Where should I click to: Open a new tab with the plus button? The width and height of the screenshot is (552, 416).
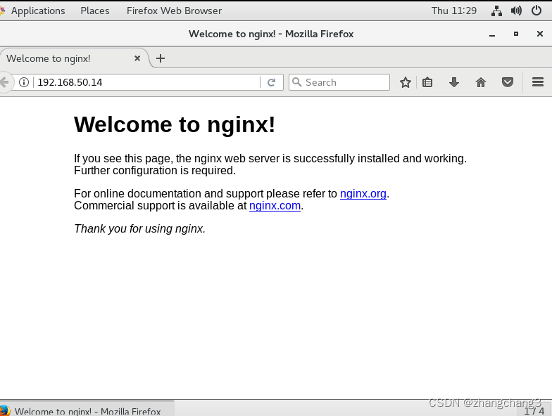[x=161, y=58]
